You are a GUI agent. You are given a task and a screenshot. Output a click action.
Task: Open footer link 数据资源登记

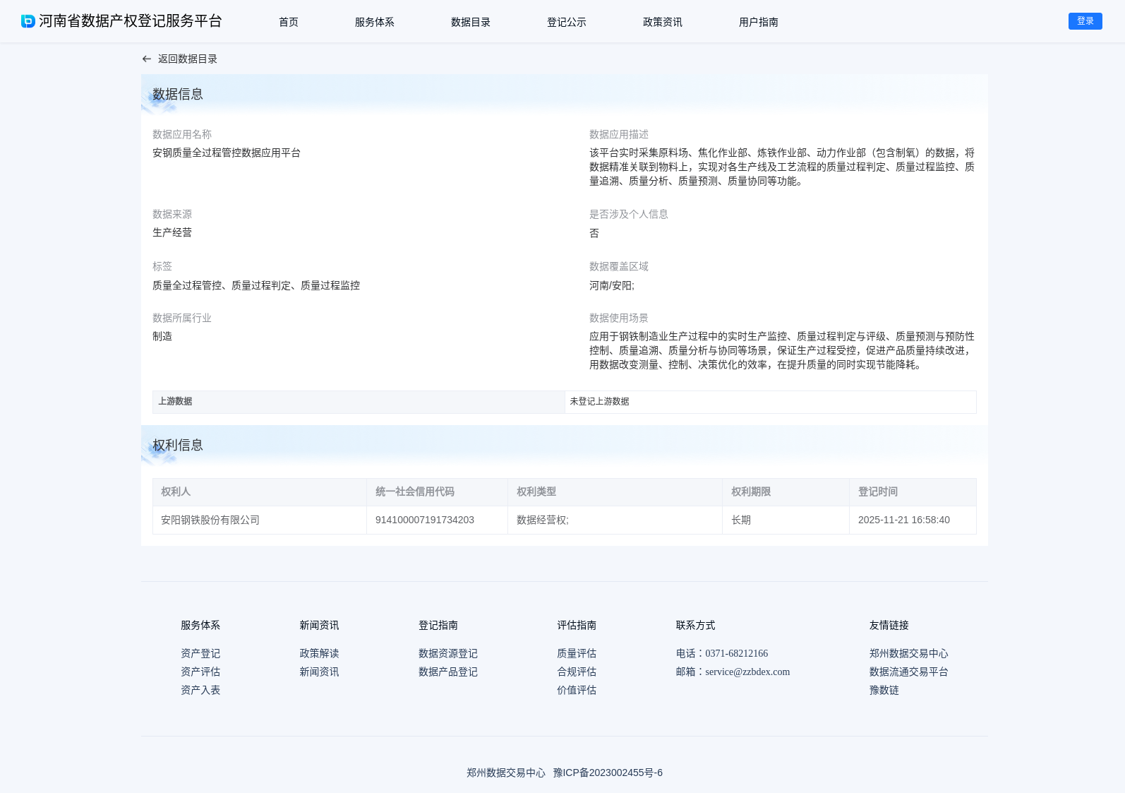coord(448,654)
